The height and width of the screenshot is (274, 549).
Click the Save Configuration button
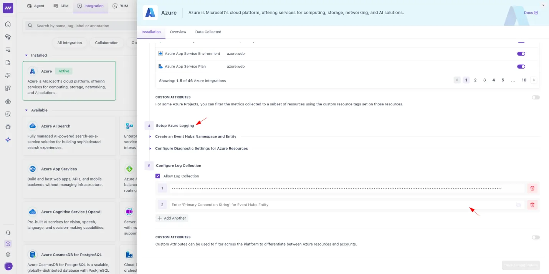pos(521,265)
